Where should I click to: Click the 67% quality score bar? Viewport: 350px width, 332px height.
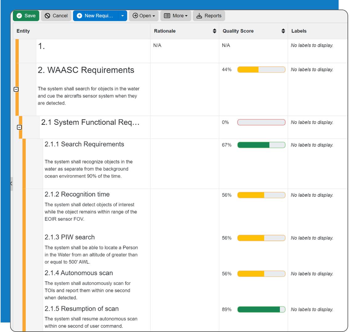tap(261, 145)
